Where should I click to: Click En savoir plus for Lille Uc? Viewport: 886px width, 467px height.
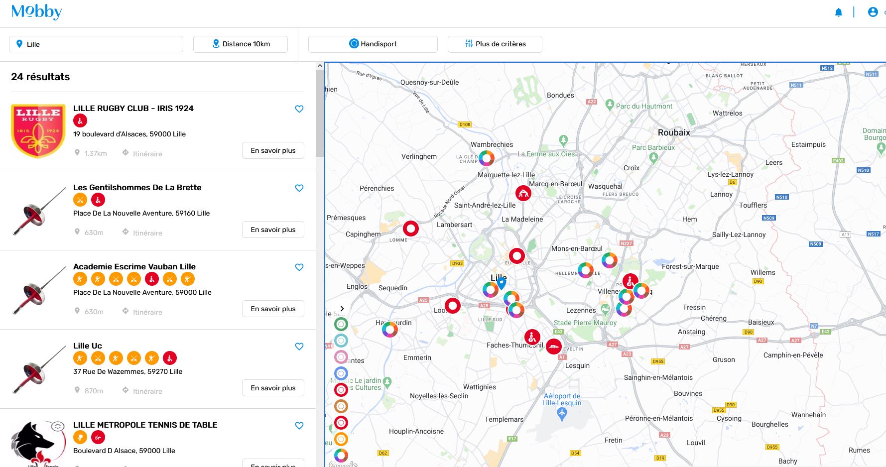tap(273, 388)
